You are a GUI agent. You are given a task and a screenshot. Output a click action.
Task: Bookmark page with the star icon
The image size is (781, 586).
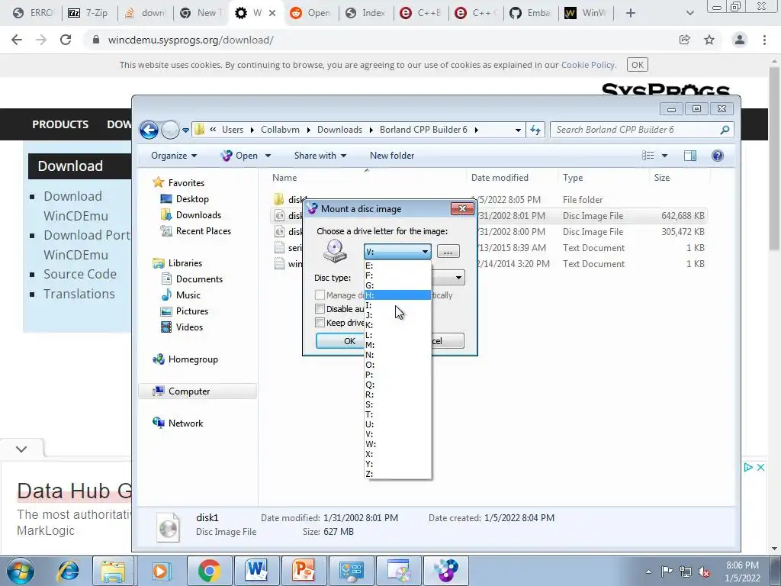pyautogui.click(x=709, y=40)
